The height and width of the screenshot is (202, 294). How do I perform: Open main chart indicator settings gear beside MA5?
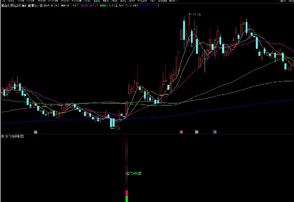pyautogui.click(x=41, y=6)
